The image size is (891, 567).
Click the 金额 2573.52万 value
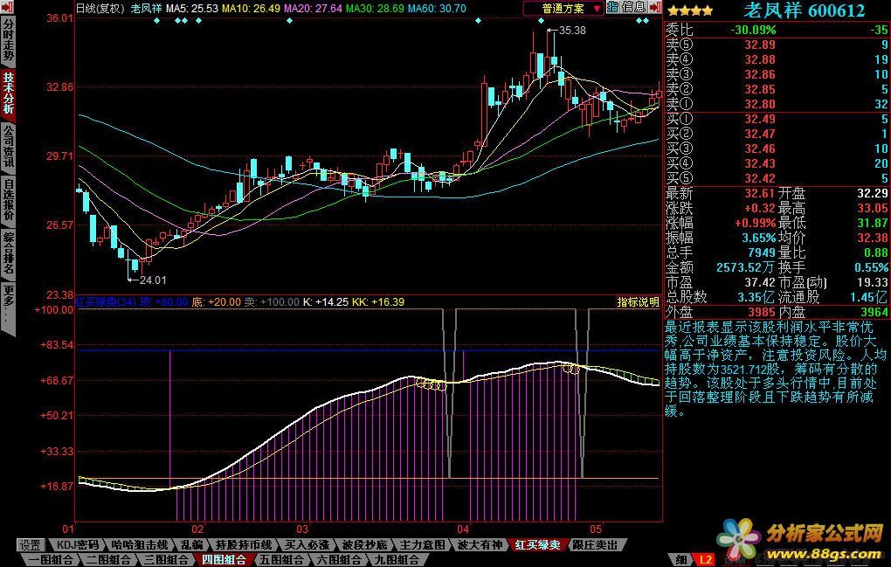tap(745, 267)
